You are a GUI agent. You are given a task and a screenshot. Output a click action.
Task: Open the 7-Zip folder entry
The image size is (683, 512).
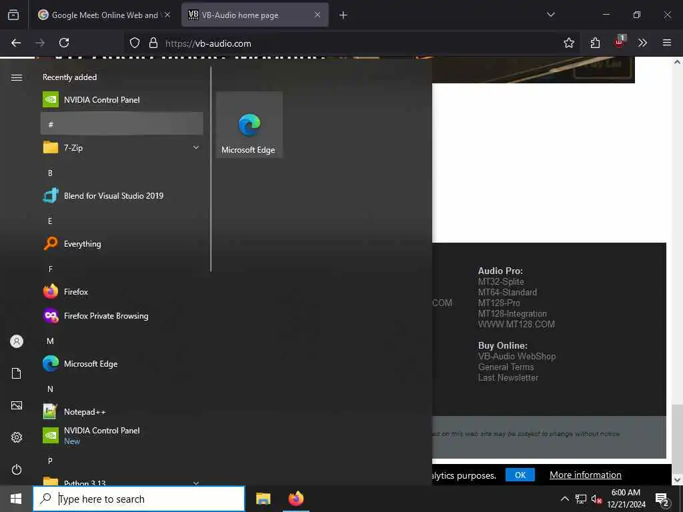tap(122, 147)
